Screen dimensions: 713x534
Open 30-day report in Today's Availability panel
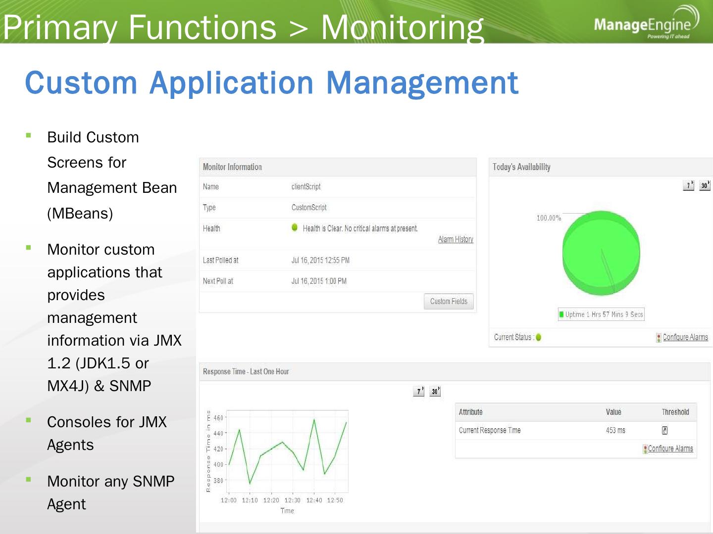pos(705,185)
